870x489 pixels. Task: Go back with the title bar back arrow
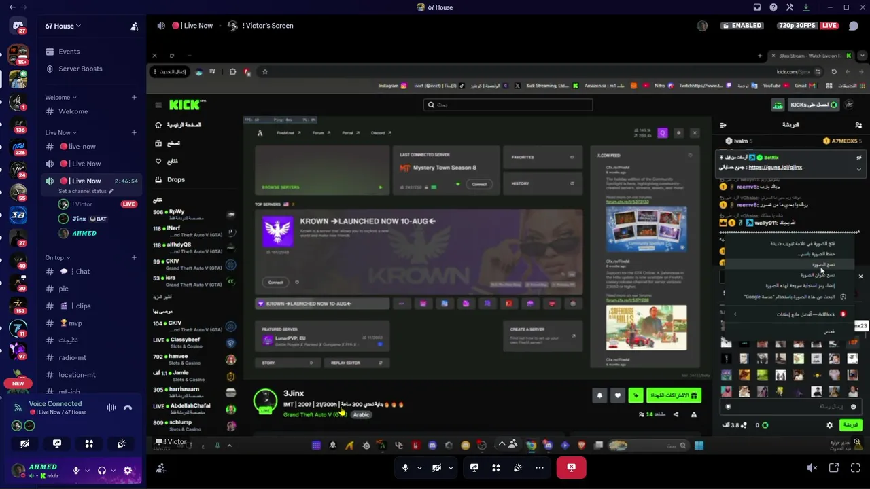[12, 7]
